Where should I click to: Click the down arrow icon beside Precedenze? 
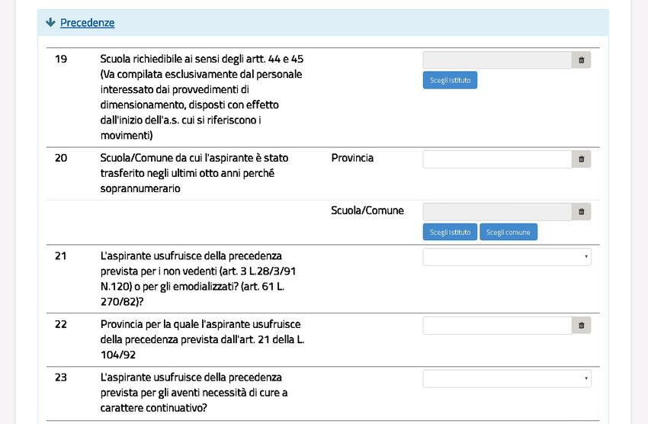(x=51, y=23)
